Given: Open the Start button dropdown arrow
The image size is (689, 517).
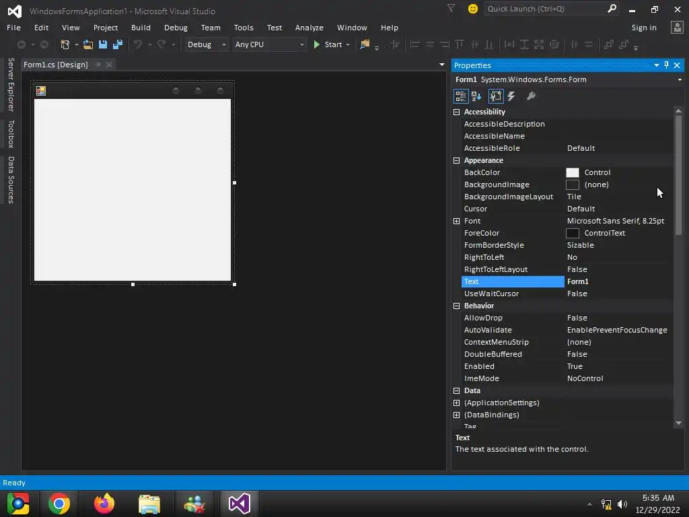Looking at the screenshot, I should click(x=348, y=45).
